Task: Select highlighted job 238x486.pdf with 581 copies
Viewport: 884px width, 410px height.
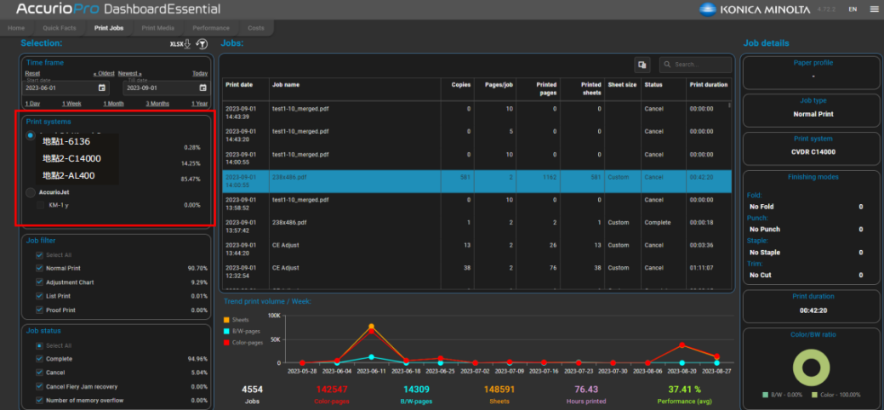Action: (477, 181)
